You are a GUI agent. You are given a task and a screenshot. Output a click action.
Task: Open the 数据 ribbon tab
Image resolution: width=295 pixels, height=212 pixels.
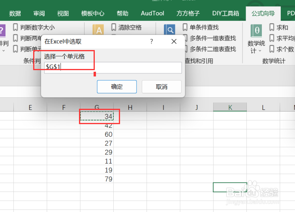pos(15,13)
